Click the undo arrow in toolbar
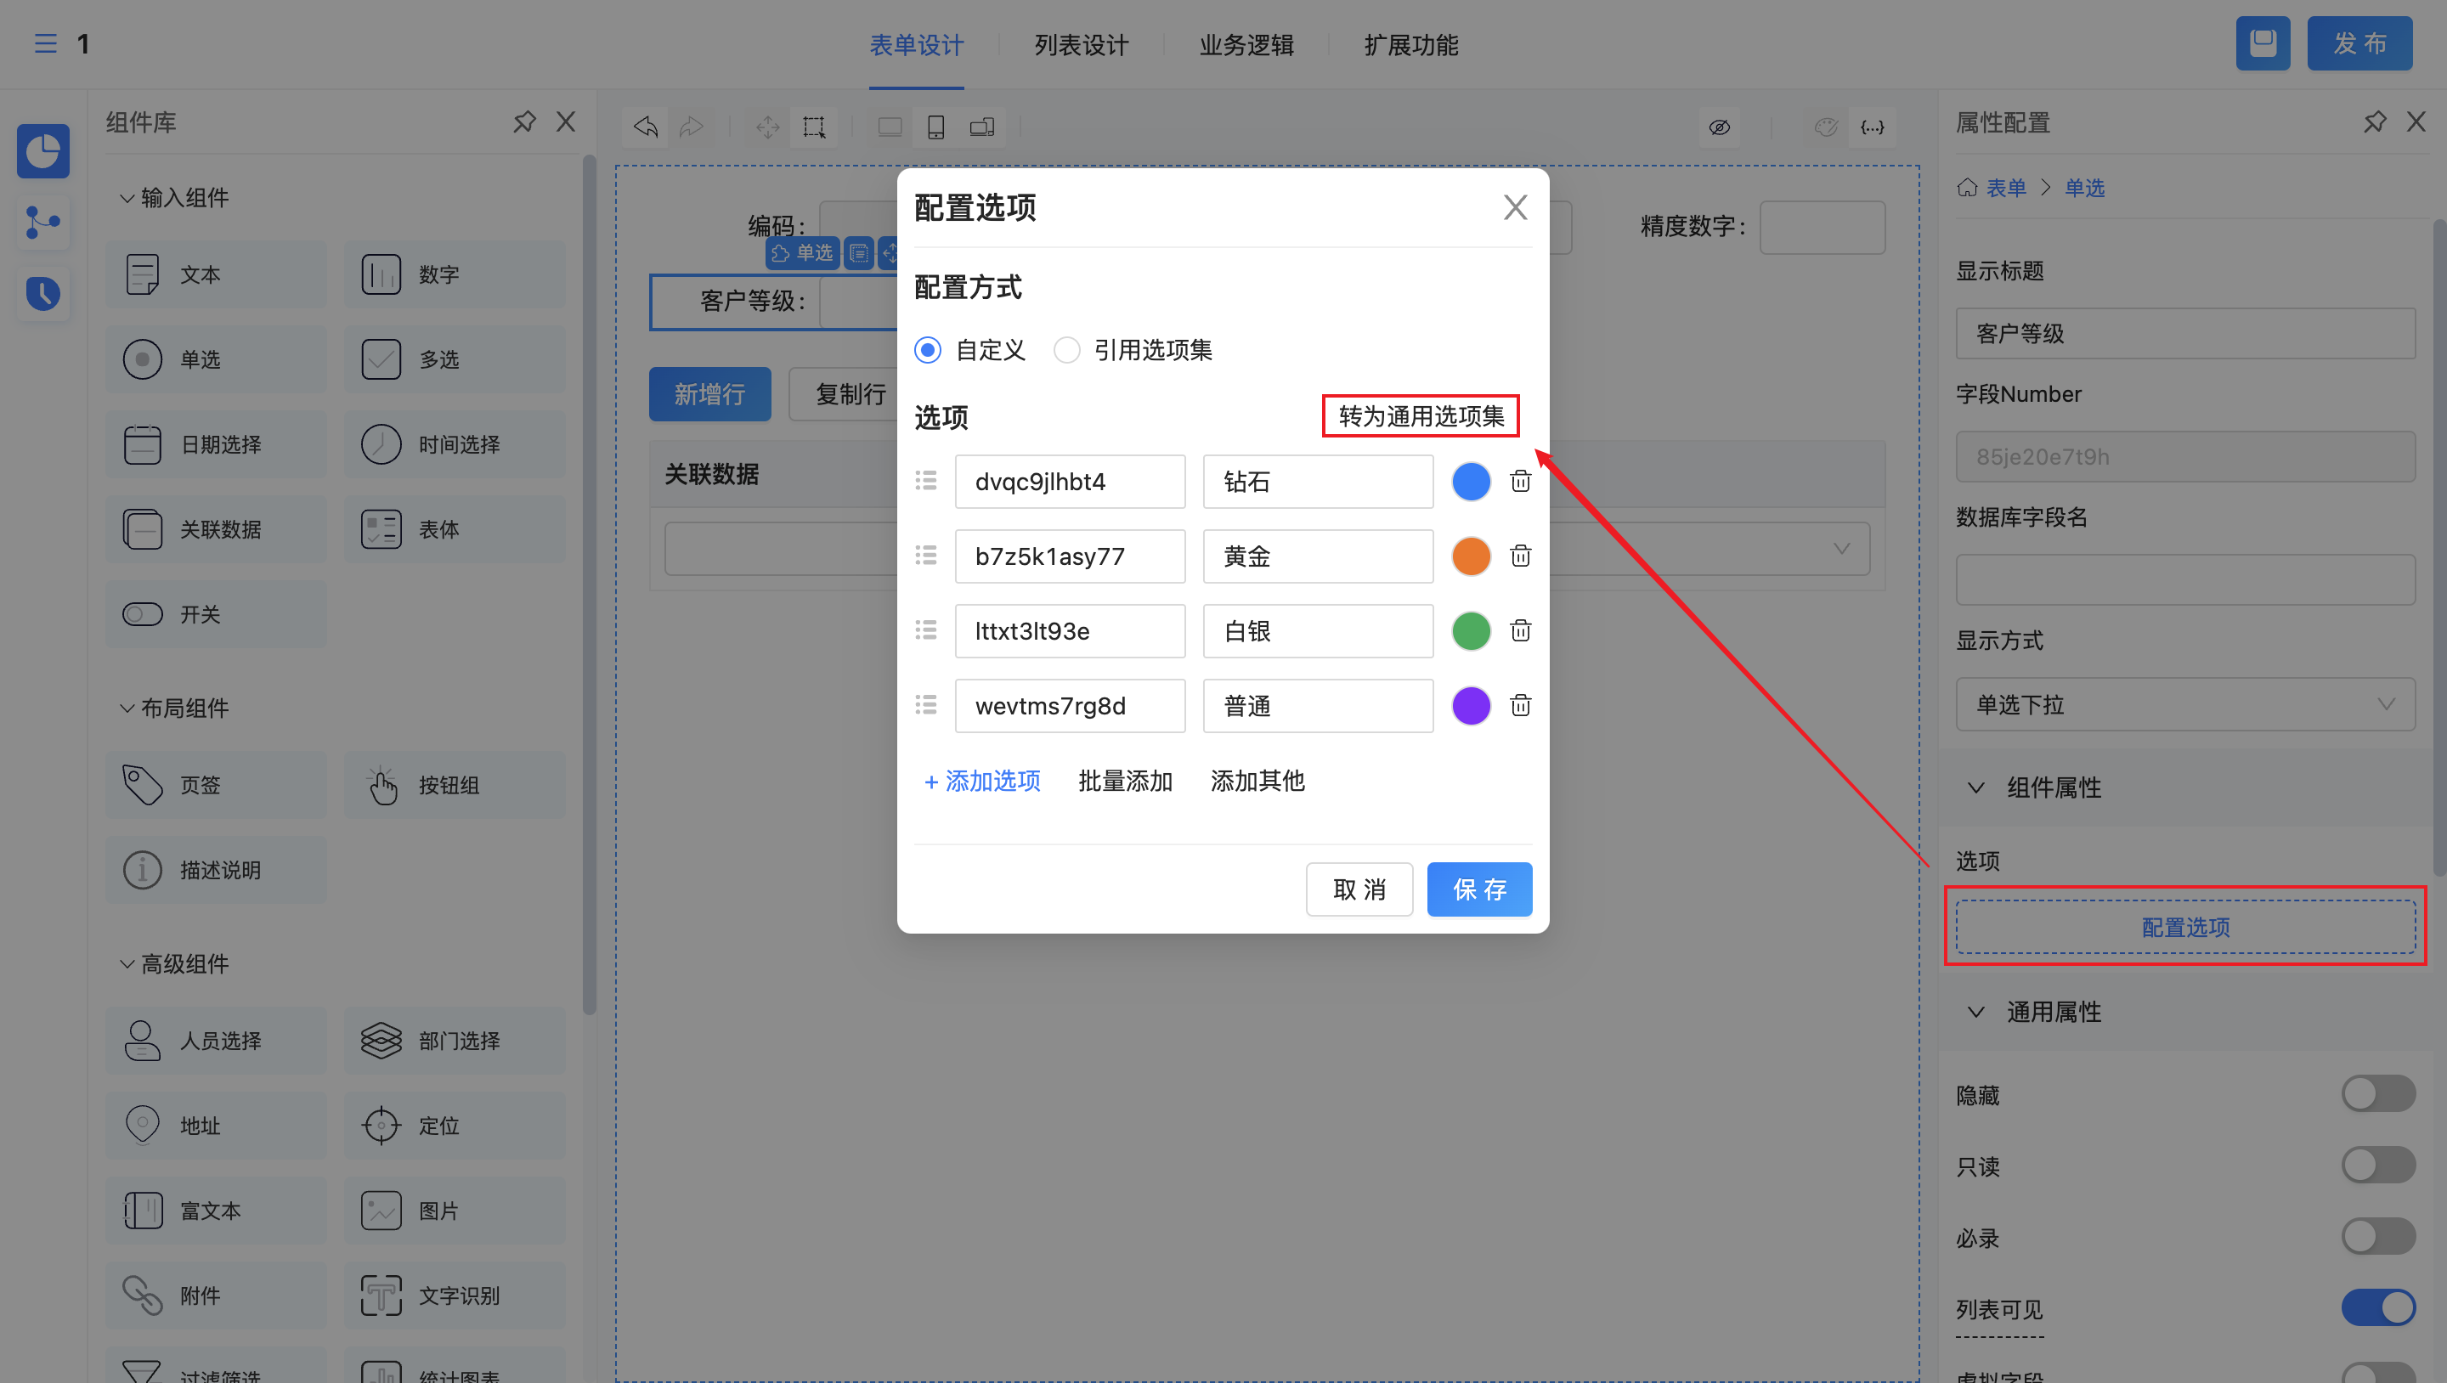Screen dimensions: 2447x1383 click(646, 127)
